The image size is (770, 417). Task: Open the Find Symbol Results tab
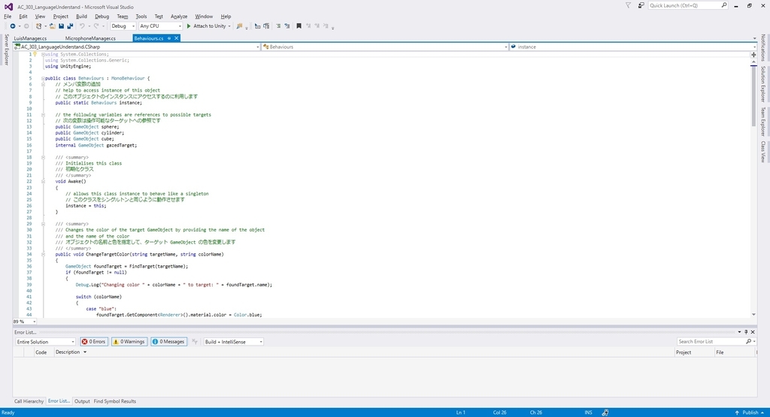pyautogui.click(x=115, y=401)
